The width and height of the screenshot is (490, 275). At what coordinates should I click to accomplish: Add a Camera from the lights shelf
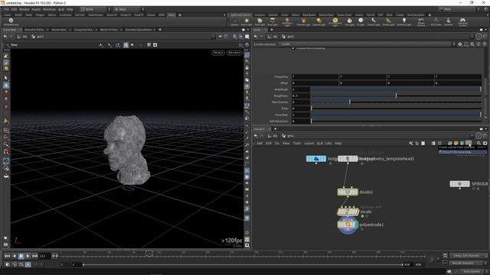pos(235,22)
